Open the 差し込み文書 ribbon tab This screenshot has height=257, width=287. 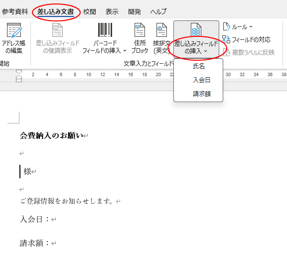coord(55,12)
